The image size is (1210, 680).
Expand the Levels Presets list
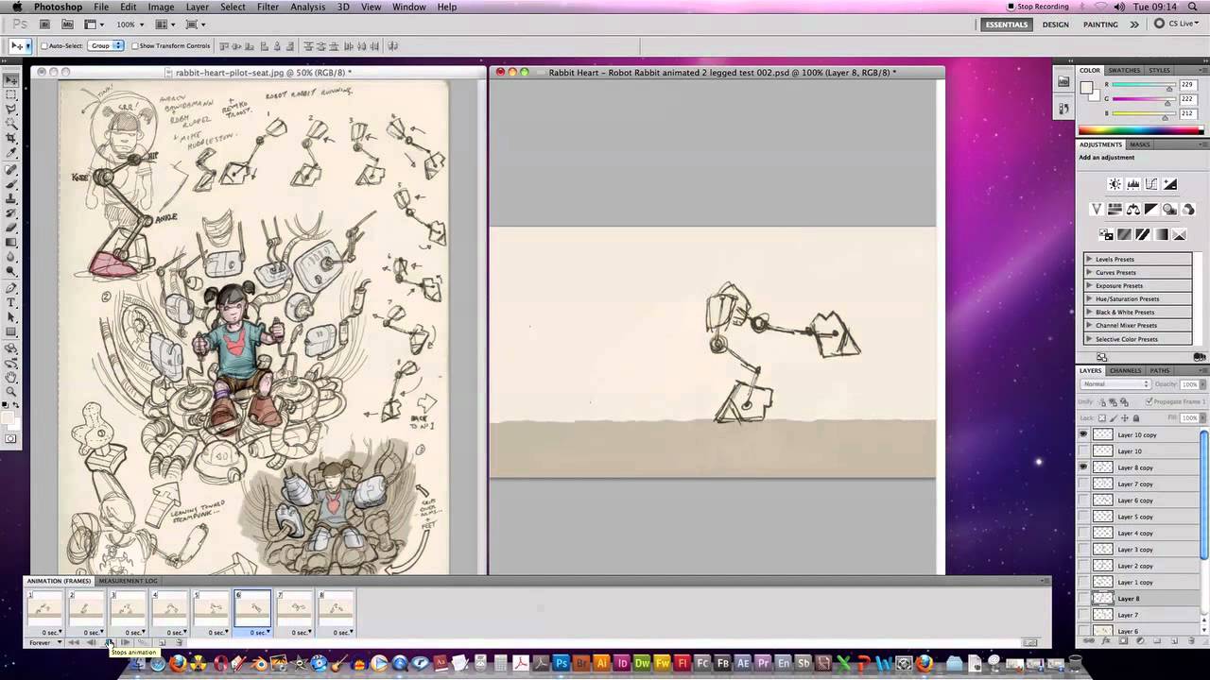[x=1089, y=259]
